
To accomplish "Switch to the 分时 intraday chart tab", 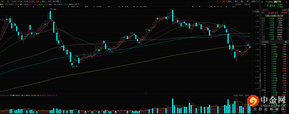I will [x=2, y=1].
